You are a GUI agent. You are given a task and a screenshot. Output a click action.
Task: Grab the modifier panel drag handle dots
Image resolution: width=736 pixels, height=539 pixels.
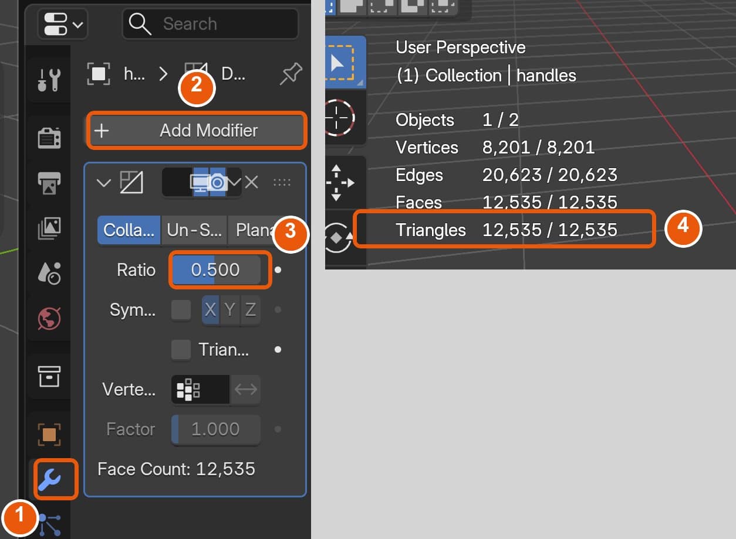(282, 183)
